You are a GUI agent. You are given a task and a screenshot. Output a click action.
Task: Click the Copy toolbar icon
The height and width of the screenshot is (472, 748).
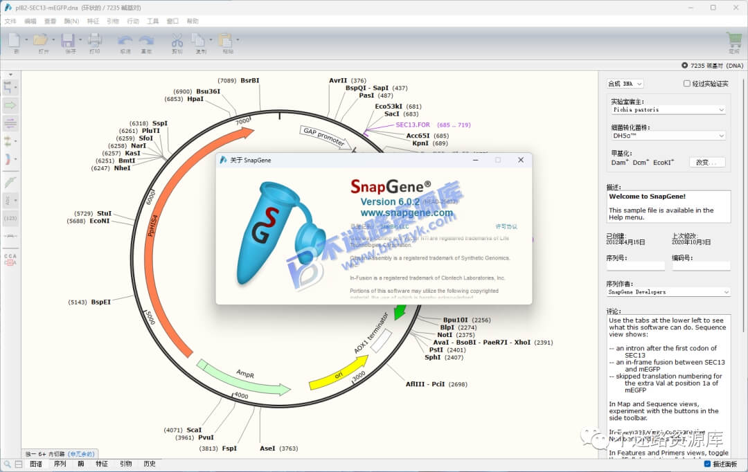coord(197,40)
